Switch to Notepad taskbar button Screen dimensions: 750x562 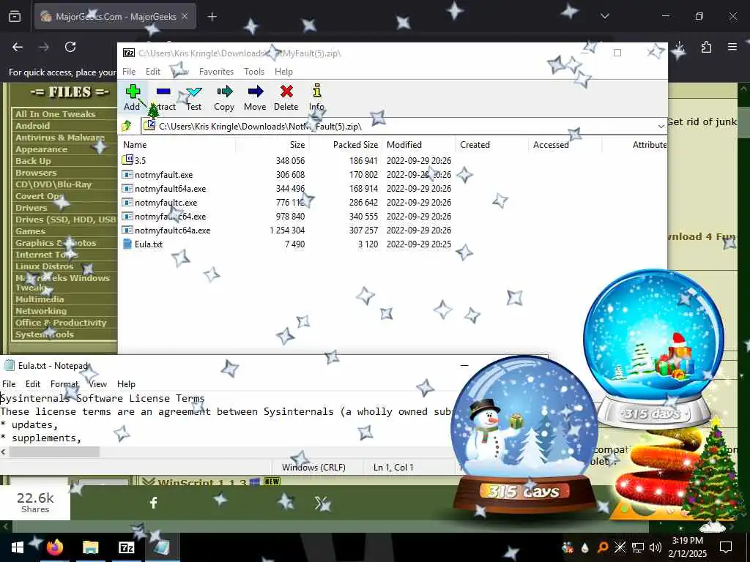click(x=162, y=547)
